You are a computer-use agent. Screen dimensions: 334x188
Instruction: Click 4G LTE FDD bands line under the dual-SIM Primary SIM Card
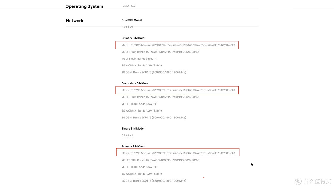click(x=161, y=52)
